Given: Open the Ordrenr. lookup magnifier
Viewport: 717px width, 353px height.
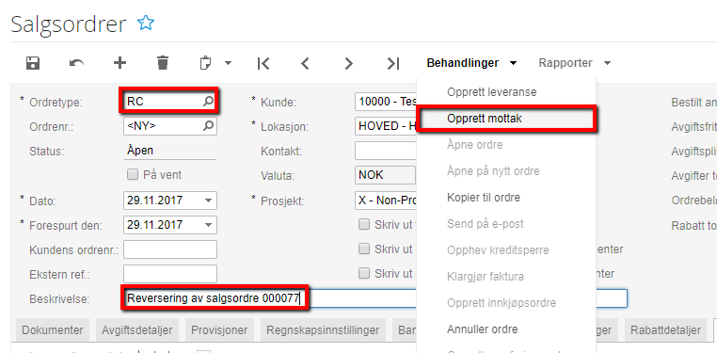Looking at the screenshot, I should 208,126.
